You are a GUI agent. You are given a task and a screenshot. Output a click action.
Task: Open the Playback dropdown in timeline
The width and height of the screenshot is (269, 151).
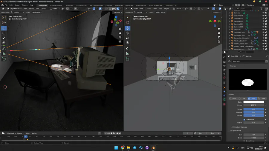[x=11, y=133]
